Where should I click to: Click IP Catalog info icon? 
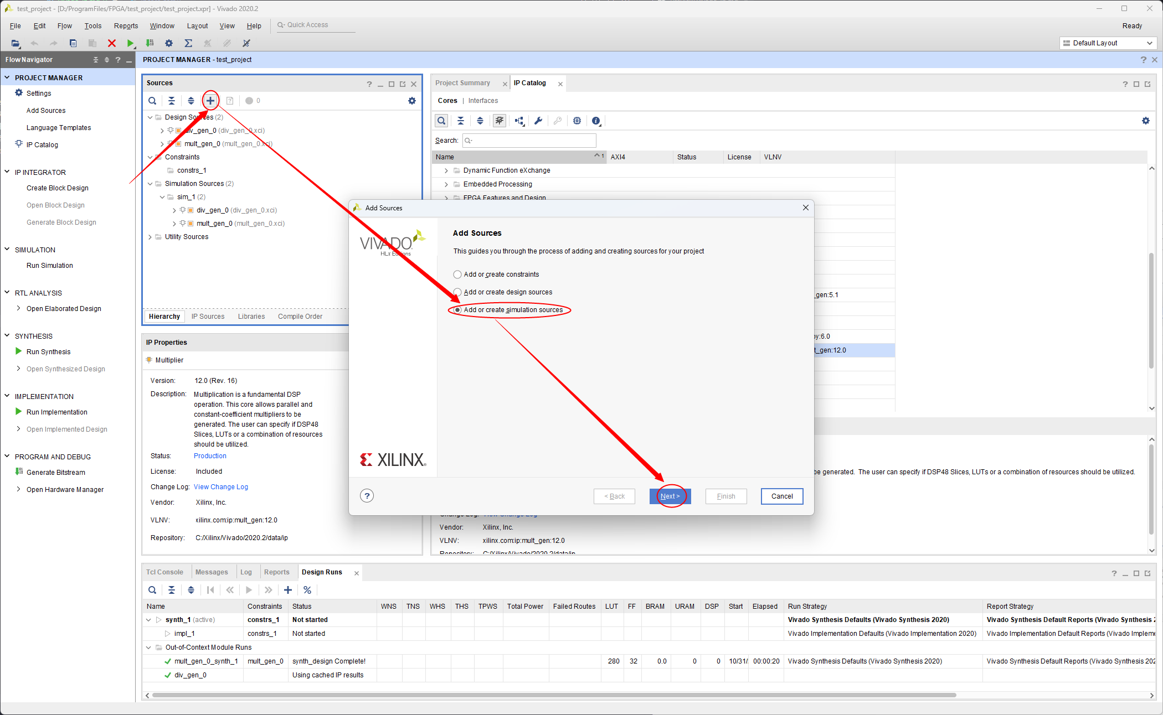point(596,121)
